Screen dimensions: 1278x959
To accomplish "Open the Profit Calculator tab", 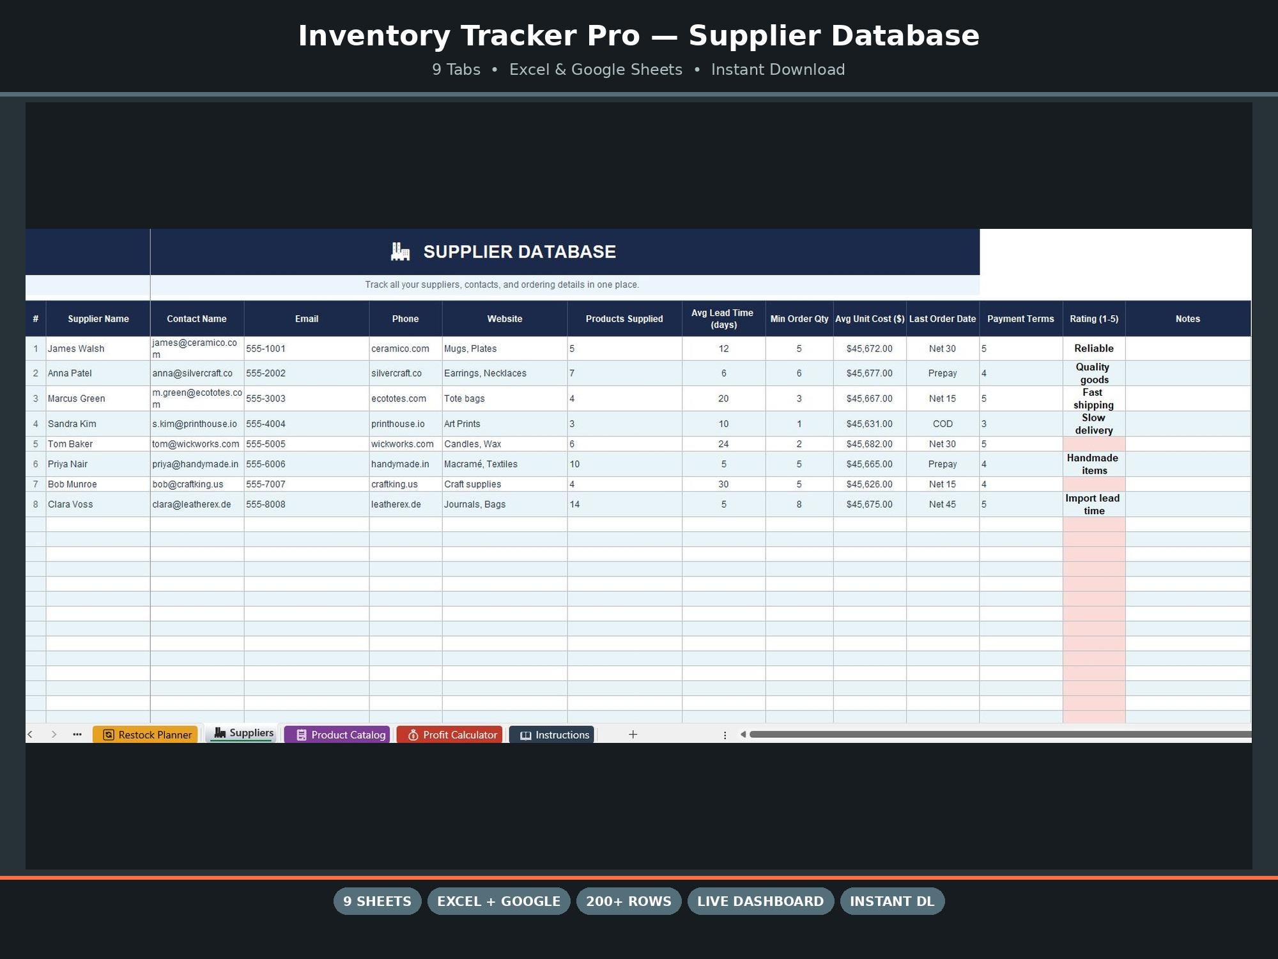I will (450, 735).
